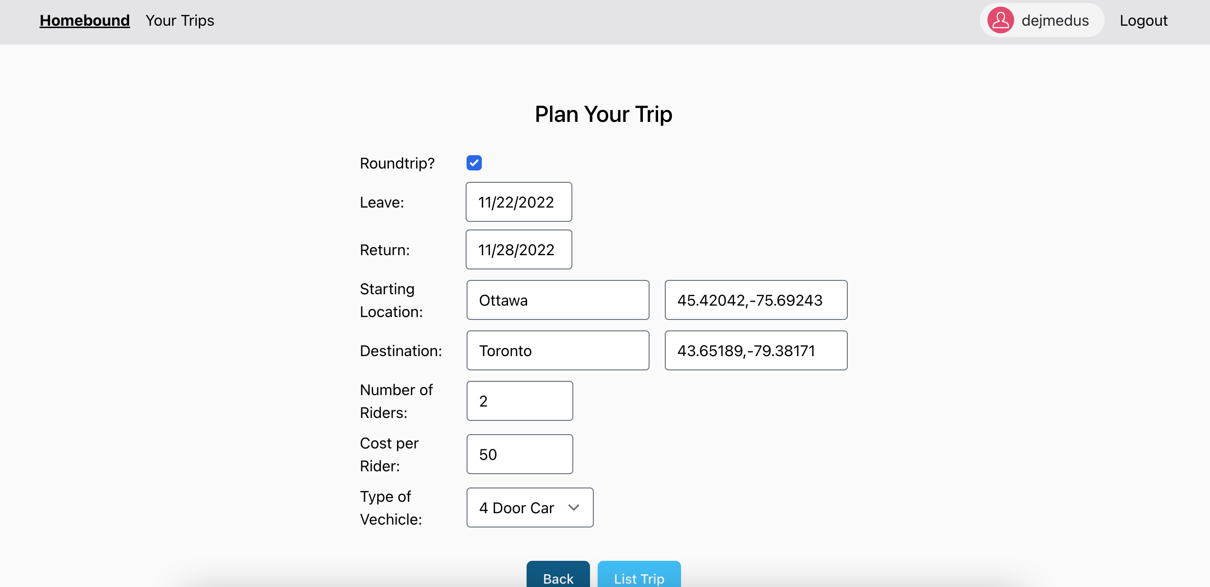Focus the Ottawa starting location field
The height and width of the screenshot is (587, 1210).
(558, 300)
